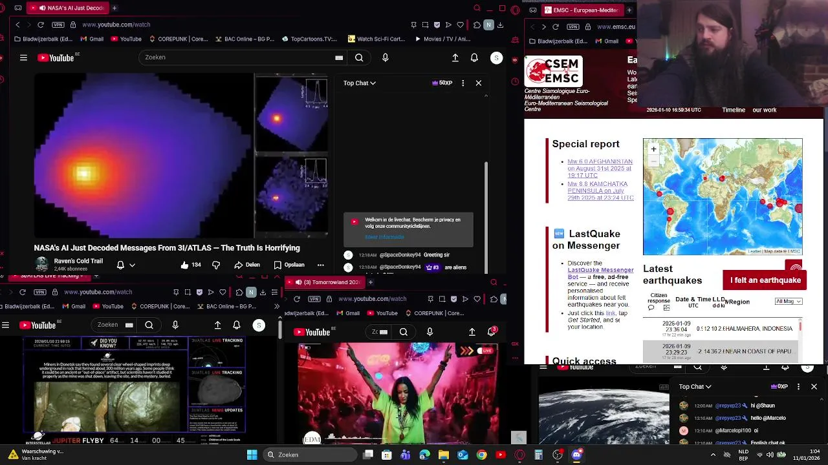Start voice search in NASA video window
Viewport: 828px width, 465px height.
(386, 57)
